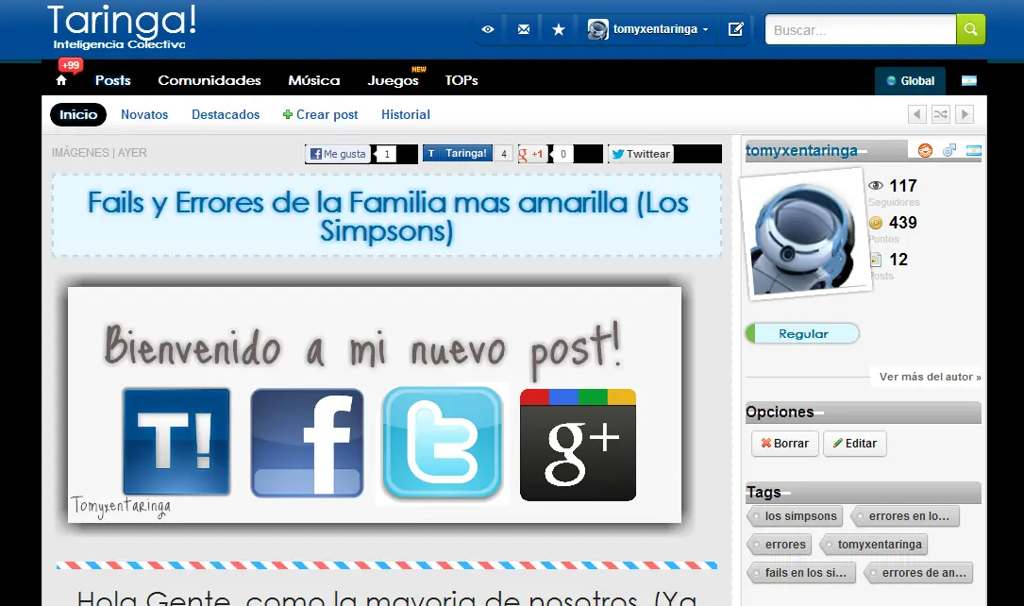Image resolution: width=1024 pixels, height=606 pixels.
Task: Click the Crear post link
Action: click(x=321, y=114)
